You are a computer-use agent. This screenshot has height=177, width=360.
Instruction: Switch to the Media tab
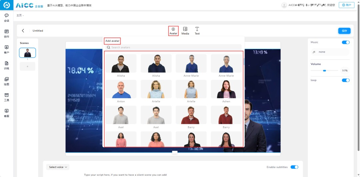click(x=185, y=31)
